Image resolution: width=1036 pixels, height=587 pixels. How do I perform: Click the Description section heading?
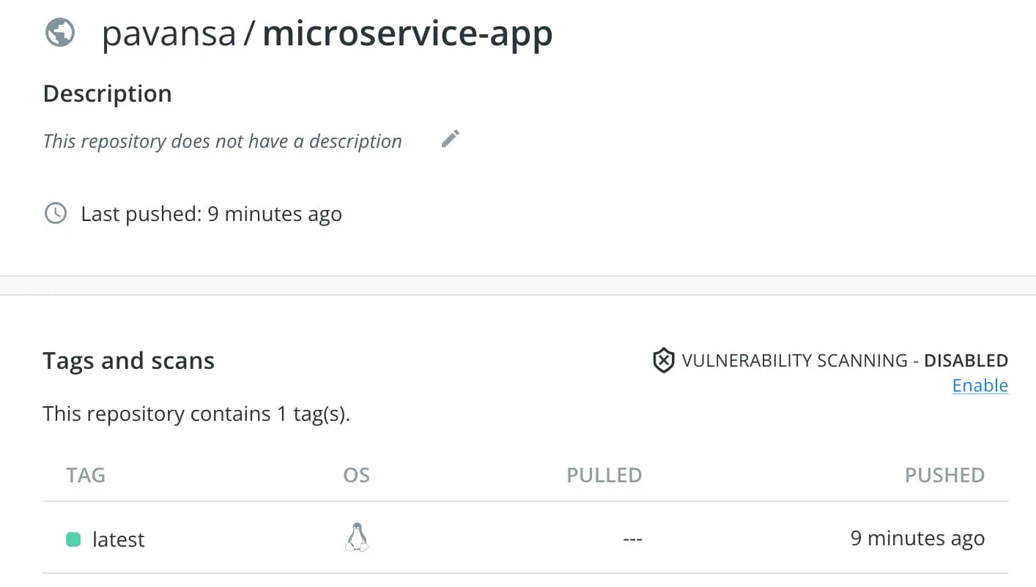click(107, 93)
